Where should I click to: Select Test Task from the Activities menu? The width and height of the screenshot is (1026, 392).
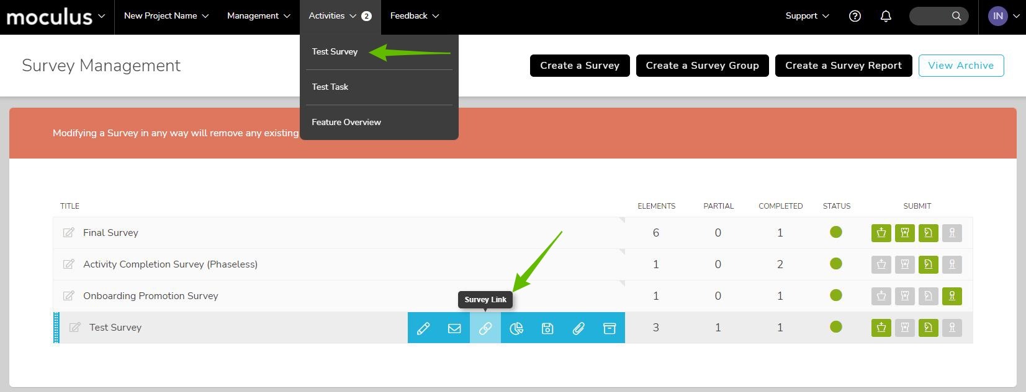click(330, 87)
